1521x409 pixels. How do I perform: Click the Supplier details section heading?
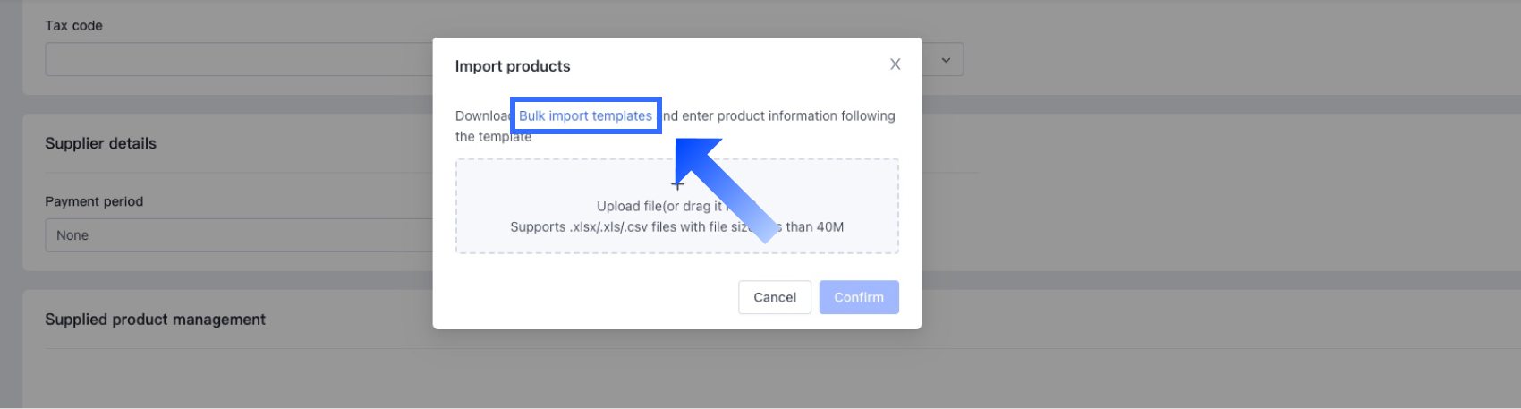tap(100, 143)
